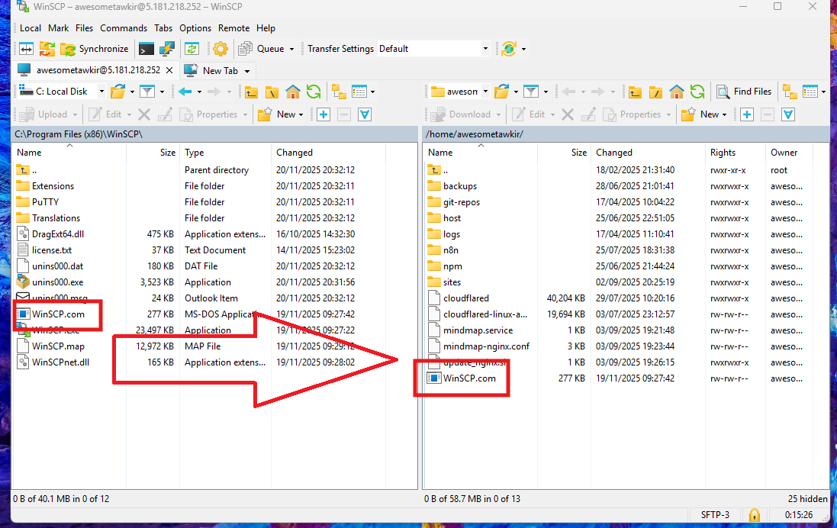Viewport: 837px width, 528px height.
Task: Expand the New Tab dropdown arrow
Action: (x=247, y=71)
